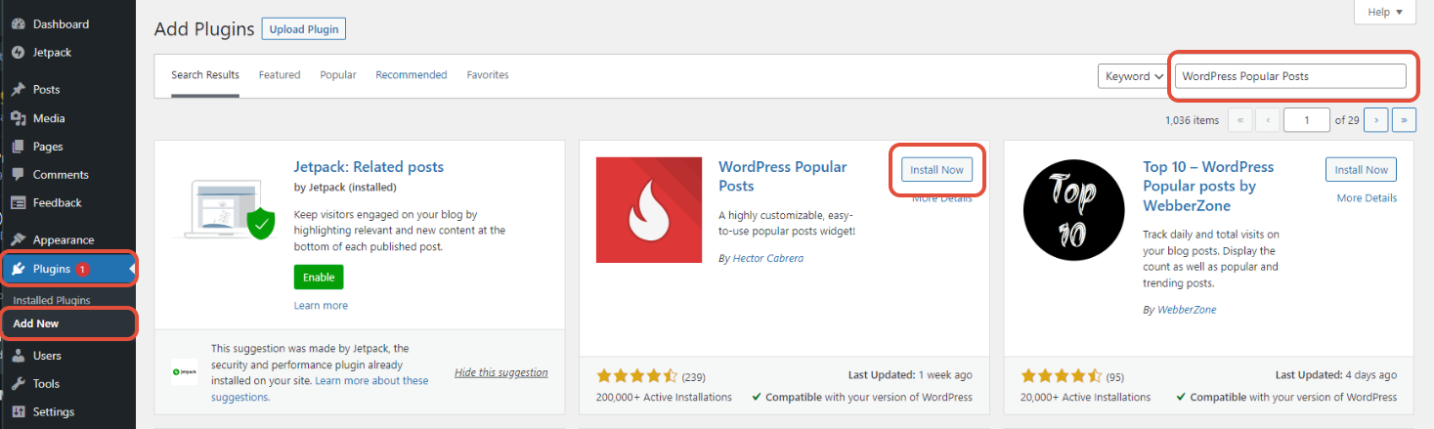1434x429 pixels.
Task: Click Hide this suggestion link
Action: coord(501,372)
